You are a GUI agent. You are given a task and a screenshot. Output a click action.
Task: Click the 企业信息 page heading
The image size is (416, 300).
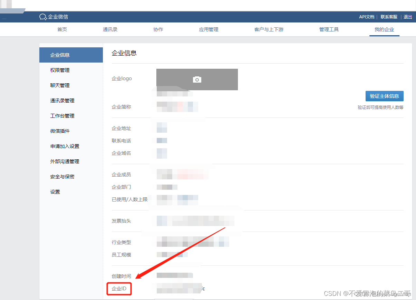(x=124, y=53)
